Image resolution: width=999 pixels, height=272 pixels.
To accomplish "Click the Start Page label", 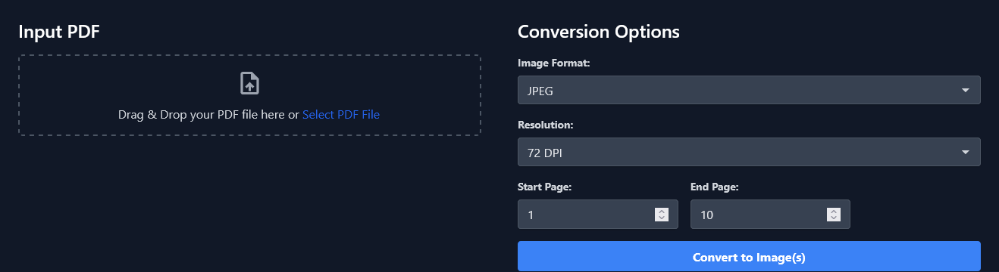I will pos(544,187).
